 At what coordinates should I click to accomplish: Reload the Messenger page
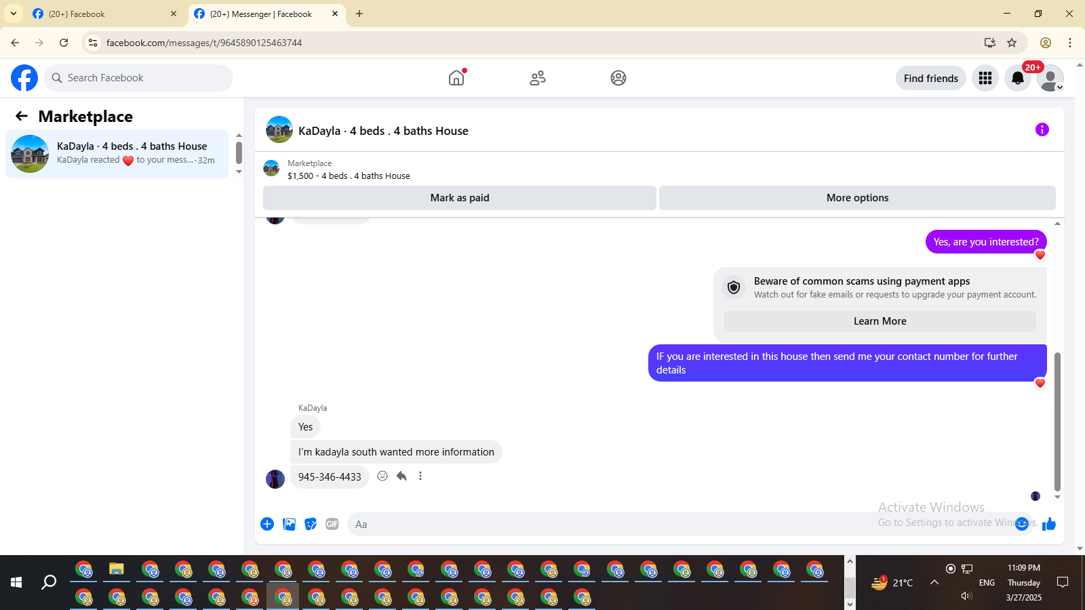(64, 43)
